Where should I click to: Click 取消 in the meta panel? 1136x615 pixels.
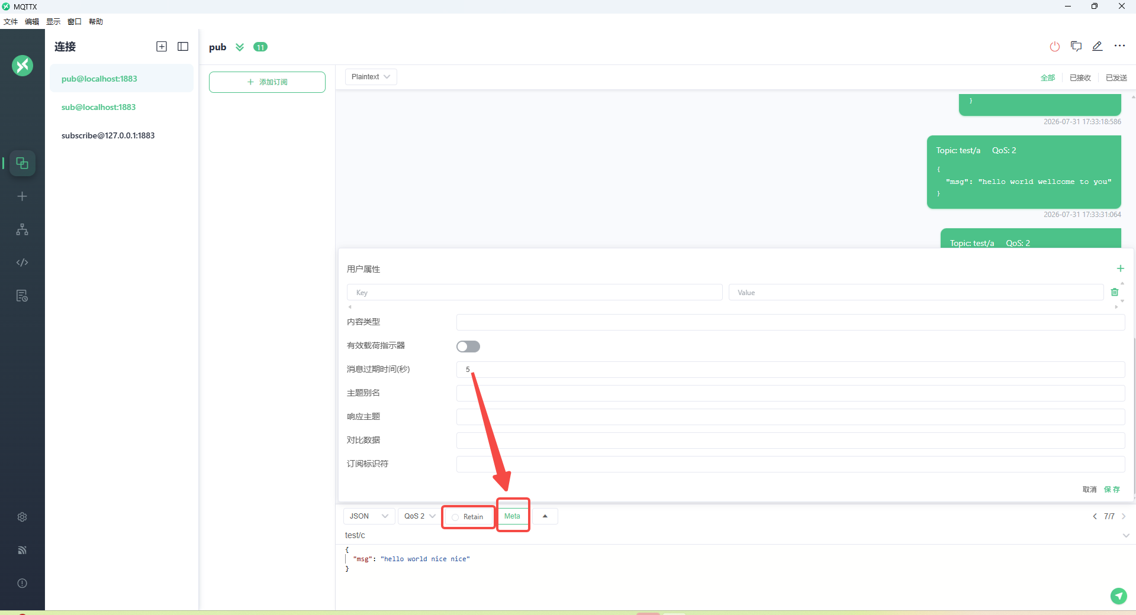[1089, 490]
